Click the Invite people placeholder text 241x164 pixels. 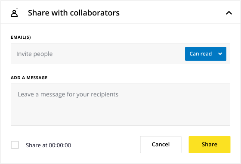point(34,54)
